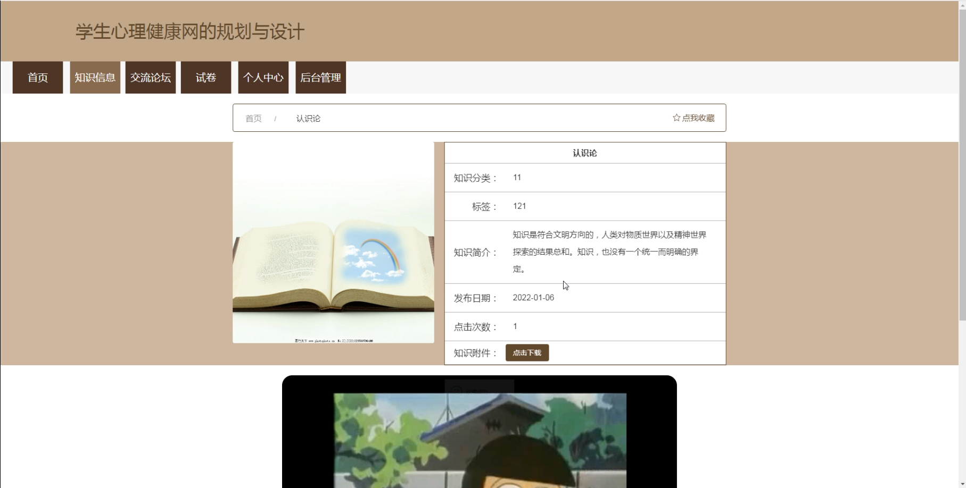966x488 pixels.
Task: Open the 首页 navigation menu item
Action: click(x=38, y=78)
